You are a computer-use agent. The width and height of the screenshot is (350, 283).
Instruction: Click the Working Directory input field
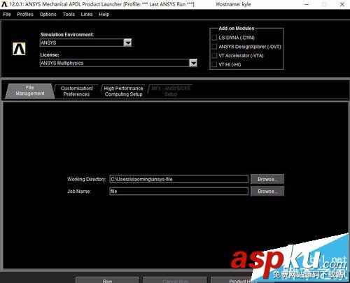coord(178,179)
